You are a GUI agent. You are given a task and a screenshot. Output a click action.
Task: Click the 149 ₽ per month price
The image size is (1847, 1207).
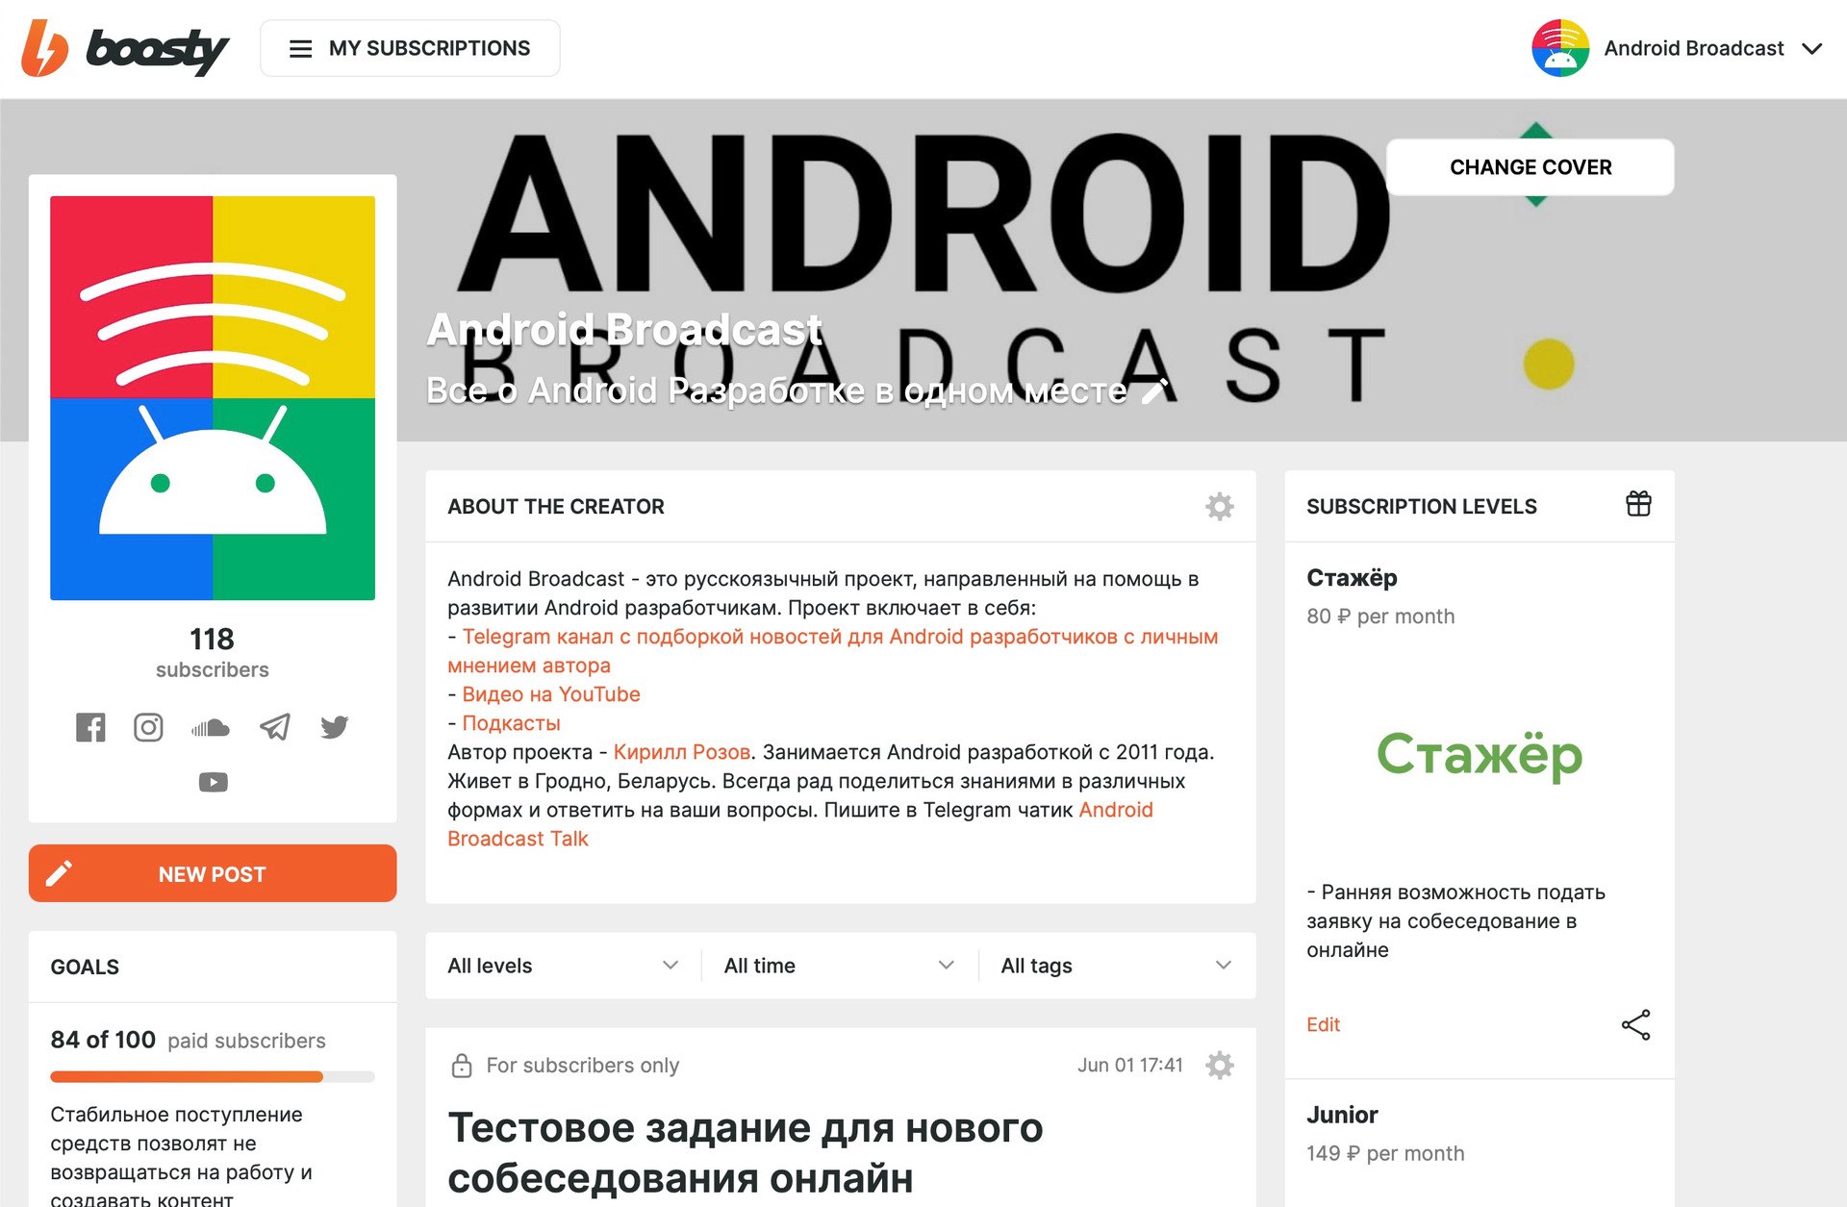click(1385, 1153)
